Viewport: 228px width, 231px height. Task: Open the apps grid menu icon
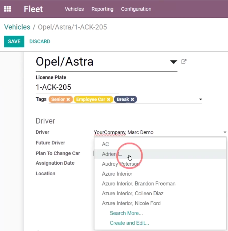coord(8,9)
